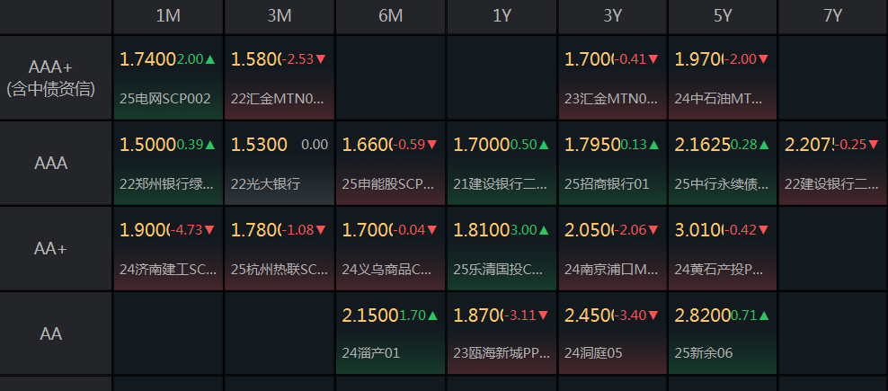Screen dimensions: 888x391
Task: Click red down arrow in 22汇金MTN0 1M-3M cell
Action: coord(321,59)
